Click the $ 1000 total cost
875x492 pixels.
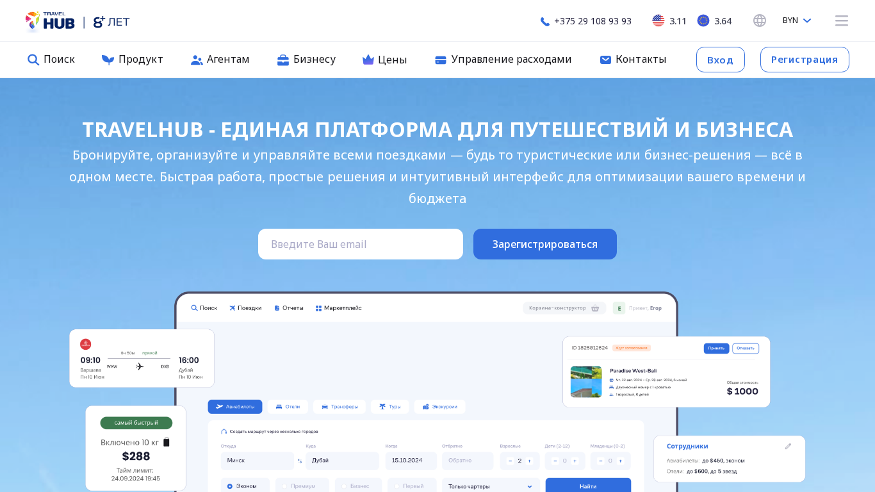point(742,391)
